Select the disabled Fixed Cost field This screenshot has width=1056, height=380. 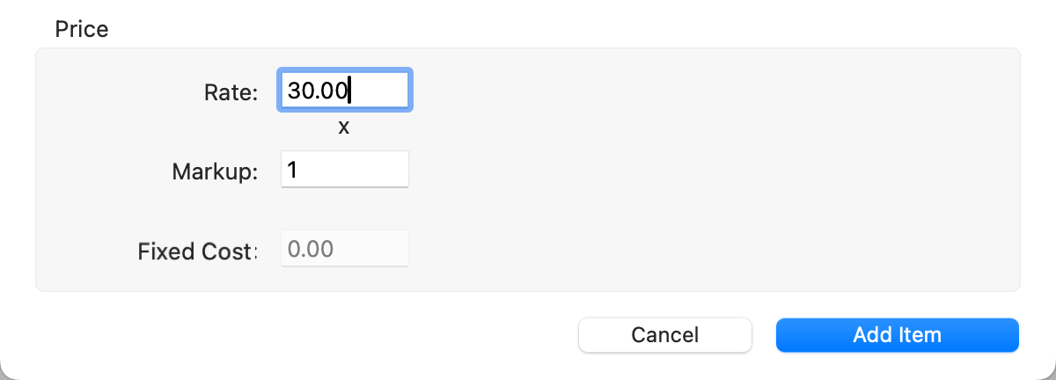344,249
